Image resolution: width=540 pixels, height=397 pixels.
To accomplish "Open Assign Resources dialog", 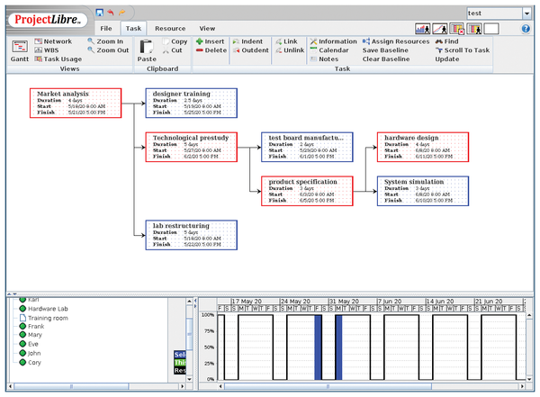I will tap(396, 41).
